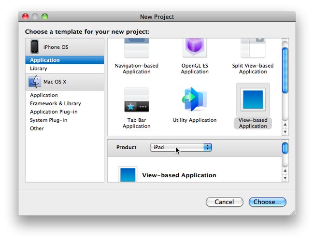Image resolution: width=314 pixels, height=241 pixels.
Task: Select the OpenGL ES Application template icon
Action: click(195, 48)
